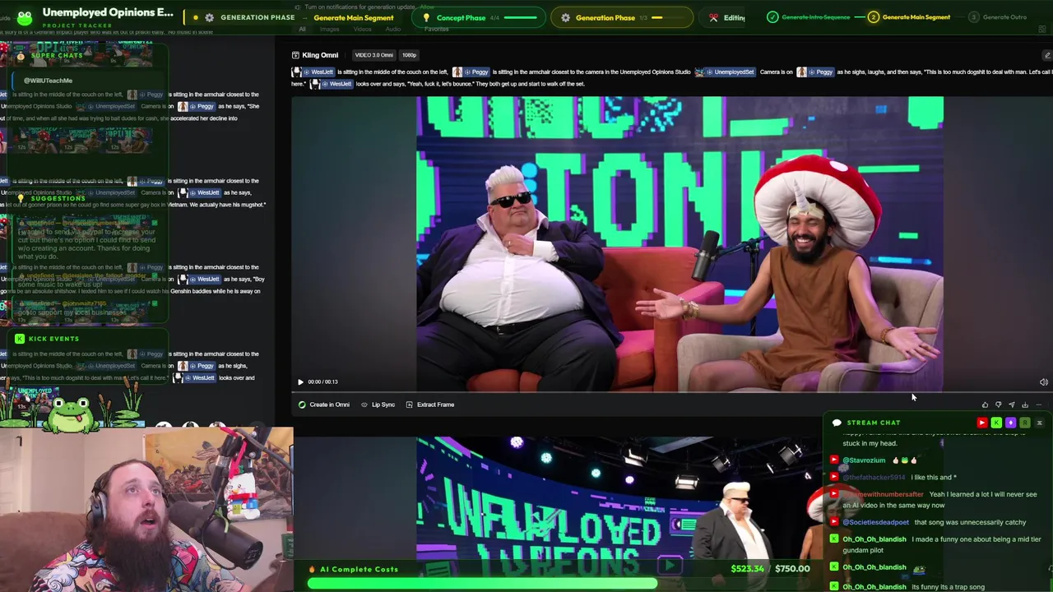This screenshot has width=1053, height=592.
Task: Click chat username Oh_Oh_Oh_blandish on gundam message
Action: pos(874,539)
